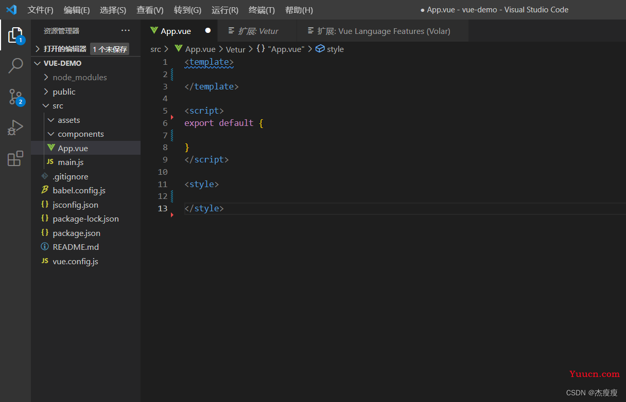
Task: Switch to the Vue Language Features (Volar) tab
Action: [x=383, y=31]
